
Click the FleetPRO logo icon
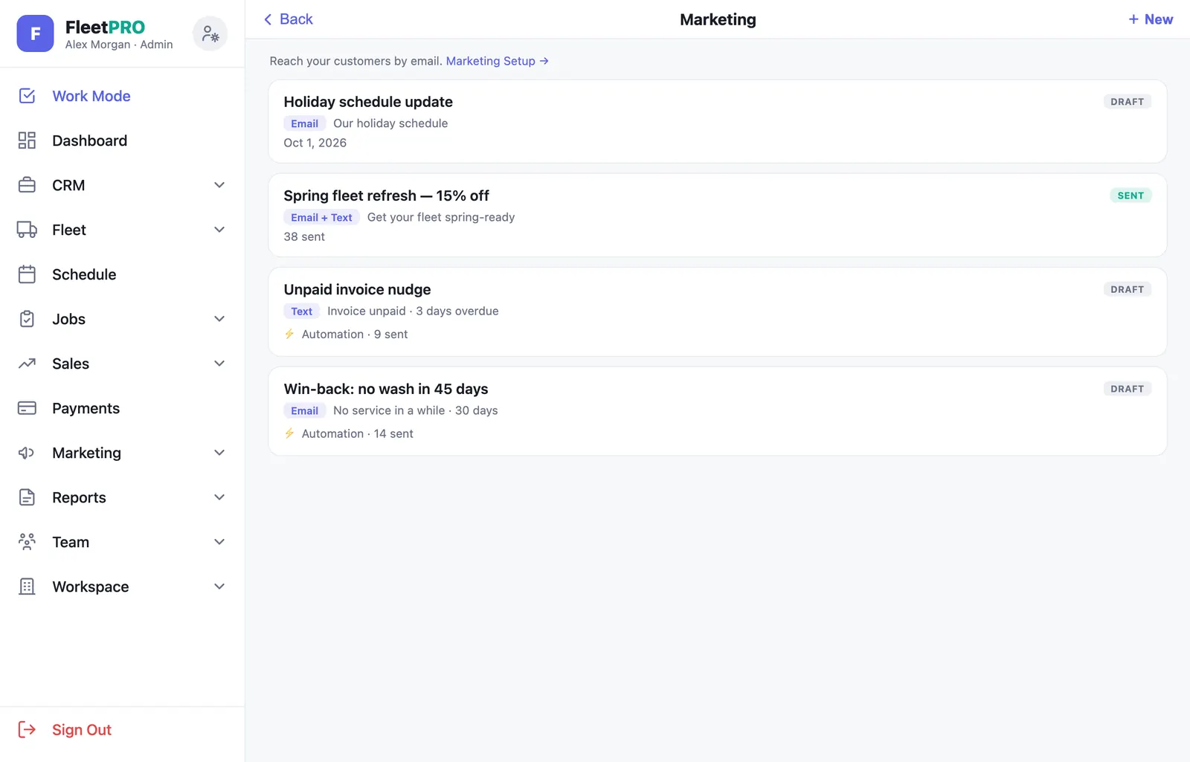(35, 33)
